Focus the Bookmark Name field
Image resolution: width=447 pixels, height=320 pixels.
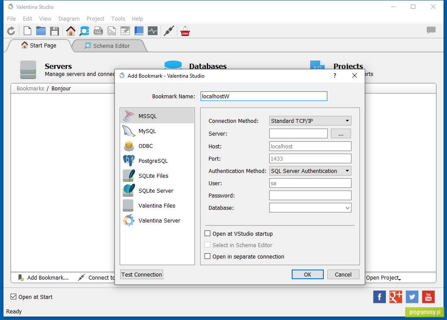point(264,96)
